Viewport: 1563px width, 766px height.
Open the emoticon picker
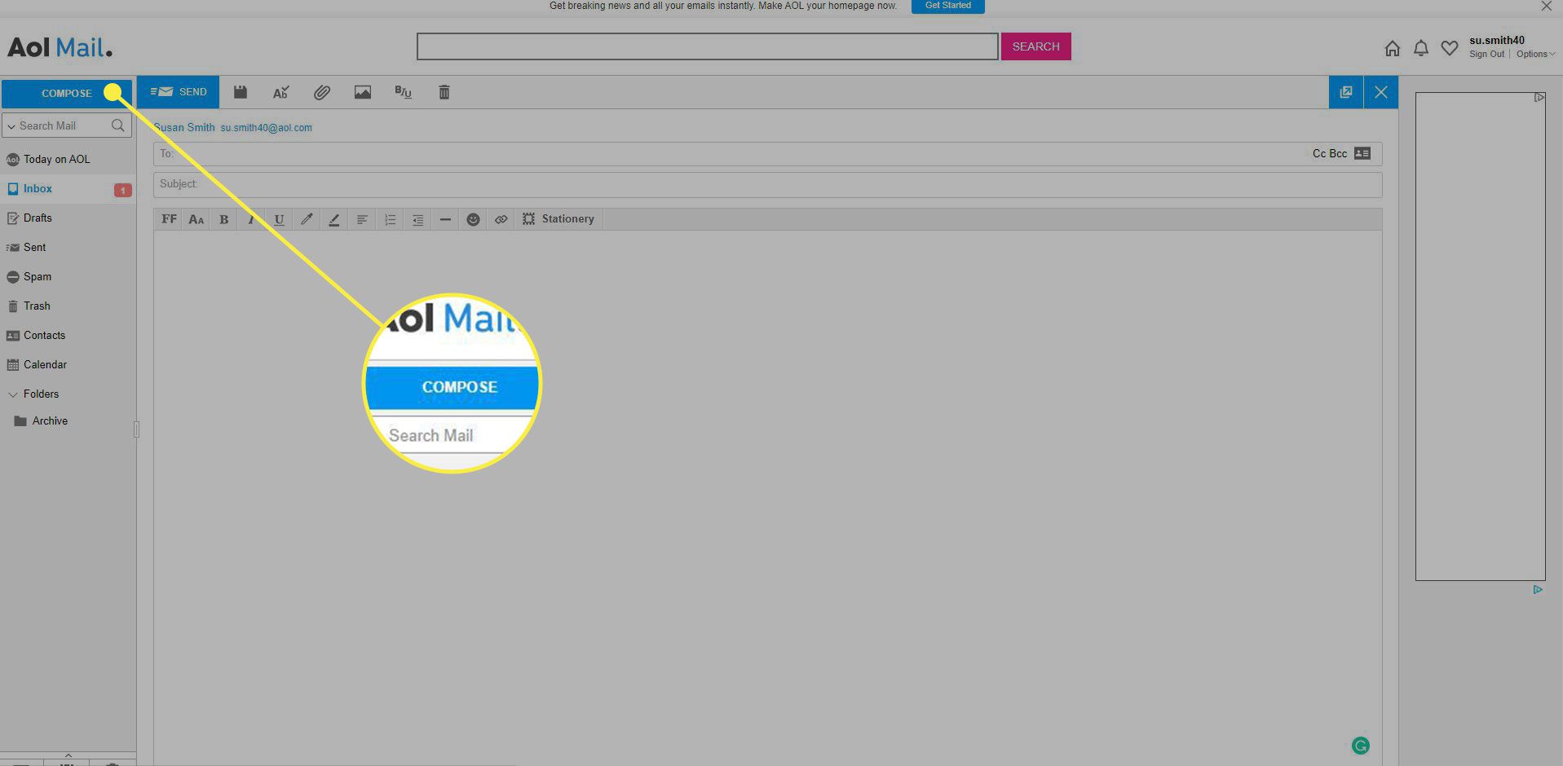click(x=473, y=219)
